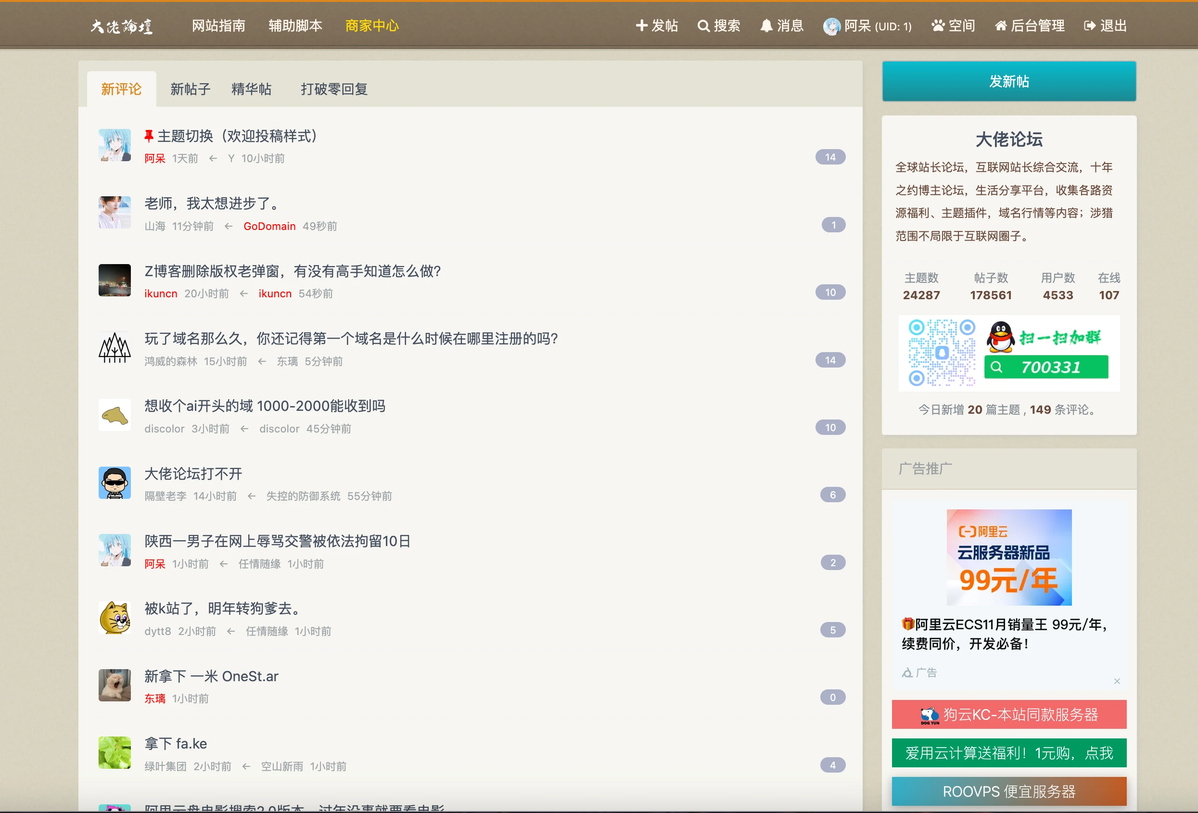
Task: Click 东璃 avatar beside OneSt.ar post
Action: click(x=115, y=685)
